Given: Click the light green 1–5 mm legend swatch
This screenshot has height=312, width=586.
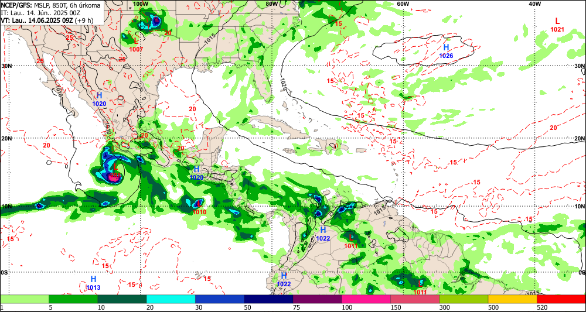Looking at the screenshot, I should click(x=25, y=299).
